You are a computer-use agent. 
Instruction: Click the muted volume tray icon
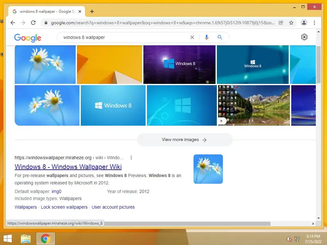click(x=289, y=239)
